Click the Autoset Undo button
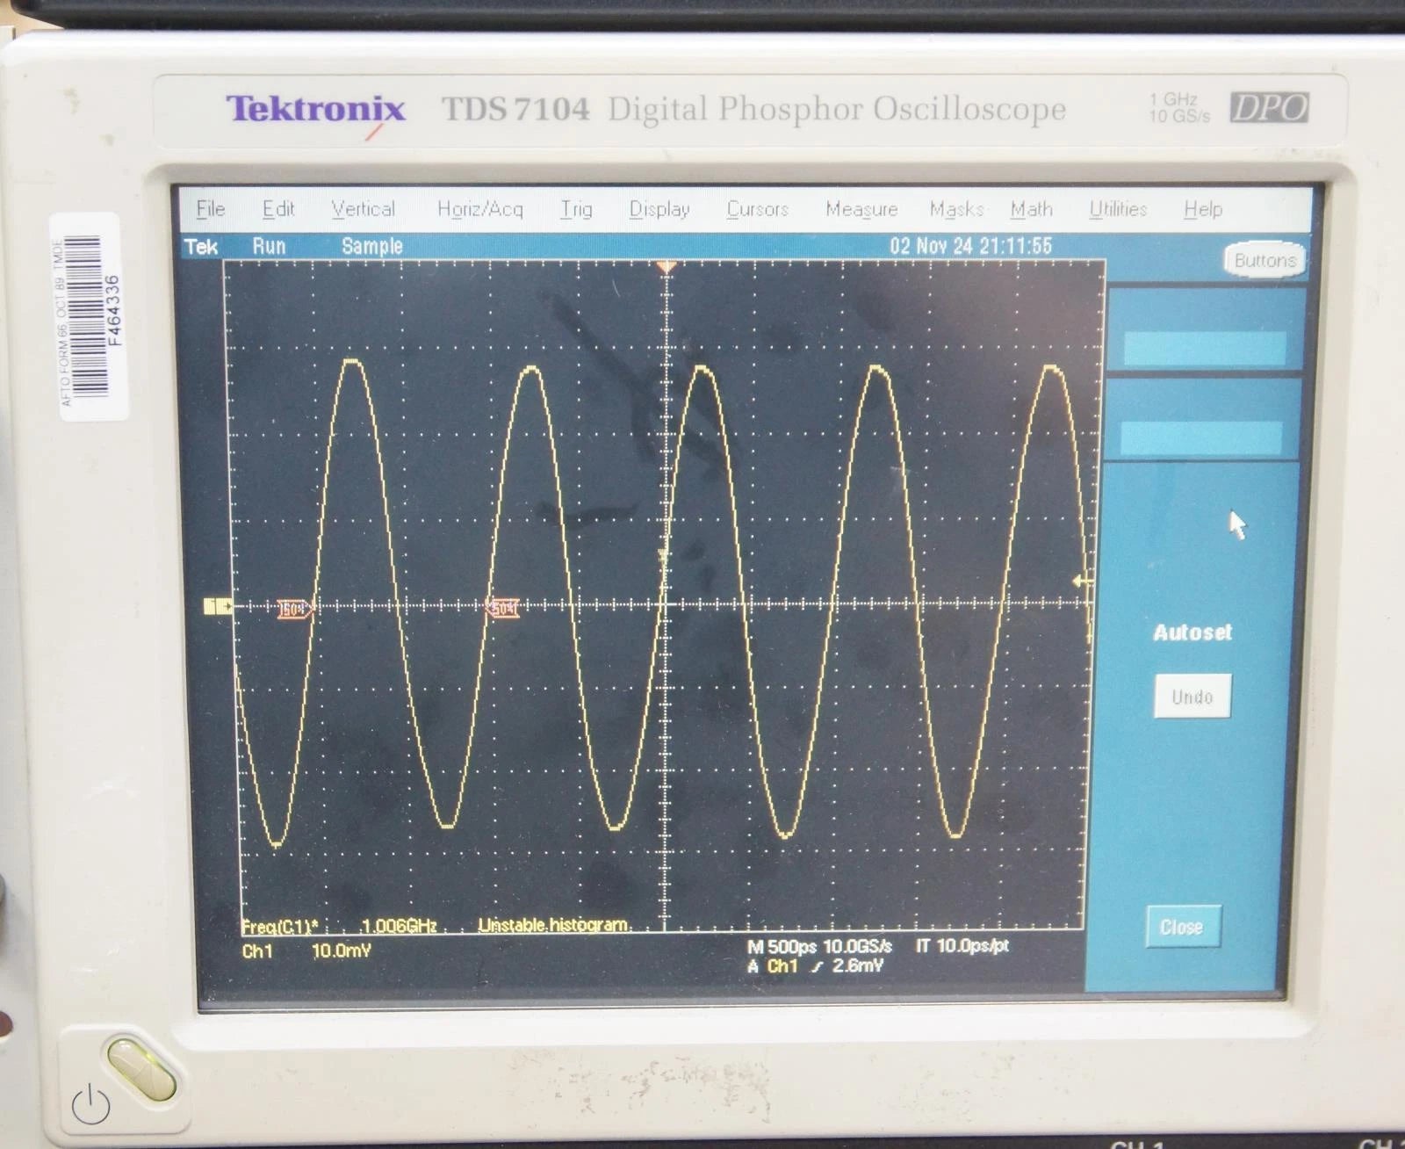The height and width of the screenshot is (1149, 1405). click(1192, 697)
